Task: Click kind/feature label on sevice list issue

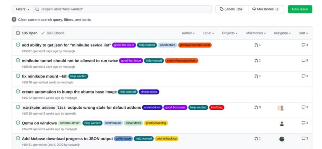Action: 167,45
